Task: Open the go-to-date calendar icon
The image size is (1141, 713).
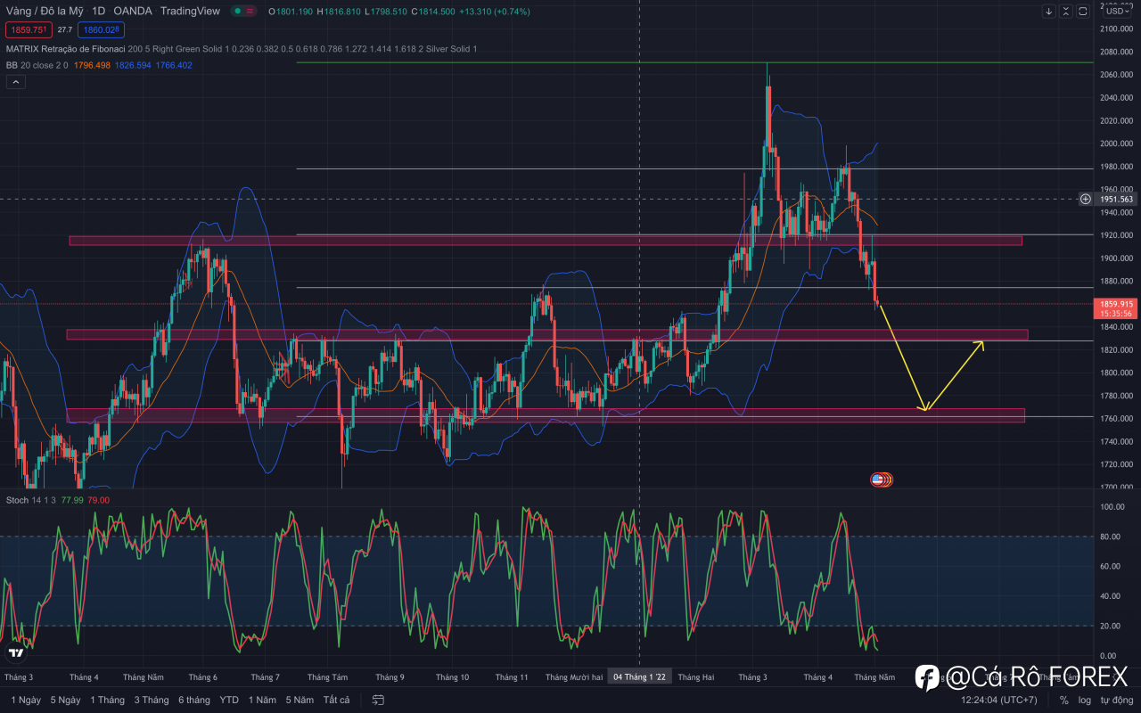Action: click(x=379, y=701)
